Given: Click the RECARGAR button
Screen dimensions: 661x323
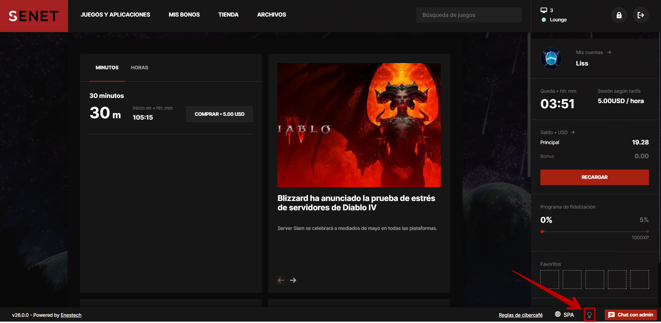Looking at the screenshot, I should coord(594,177).
